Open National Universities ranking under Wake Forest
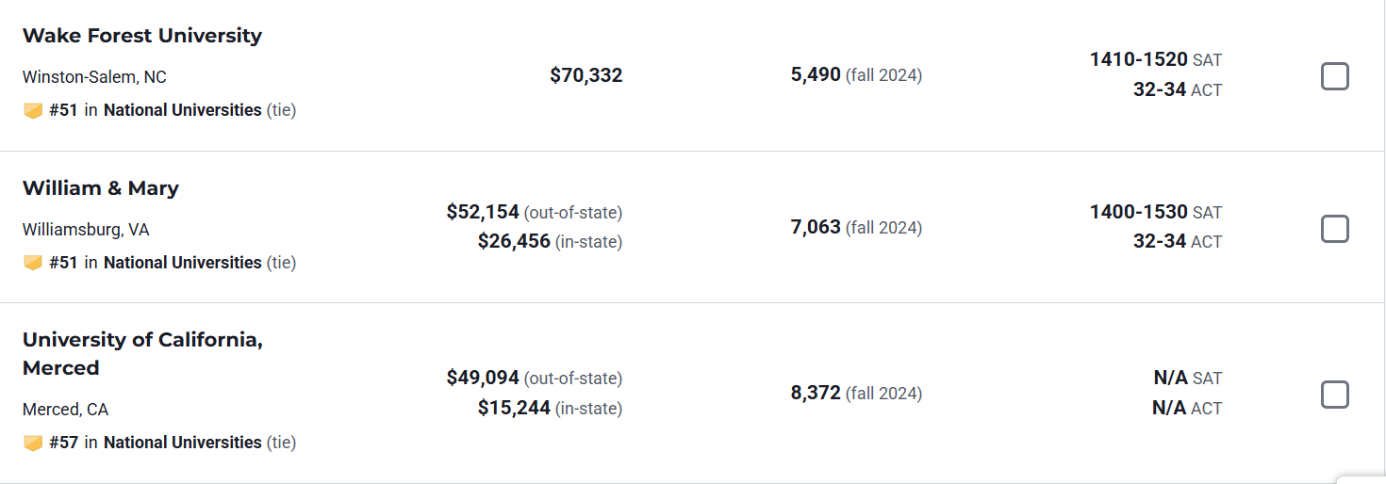This screenshot has width=1386, height=484. point(182,110)
